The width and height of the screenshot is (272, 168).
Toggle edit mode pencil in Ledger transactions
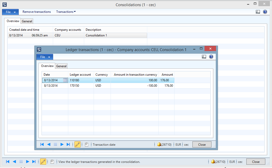(x=77, y=144)
